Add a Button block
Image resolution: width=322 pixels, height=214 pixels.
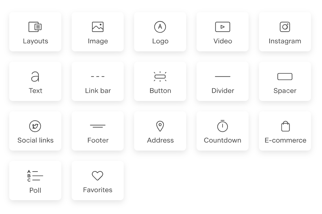coord(160,81)
